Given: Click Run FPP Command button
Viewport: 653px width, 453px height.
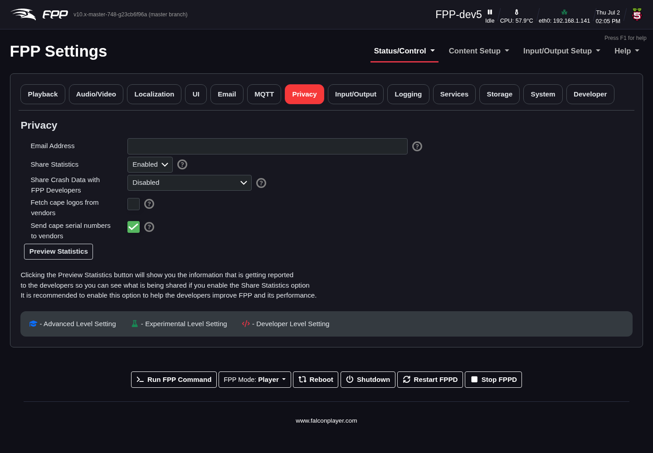Looking at the screenshot, I should pyautogui.click(x=174, y=380).
